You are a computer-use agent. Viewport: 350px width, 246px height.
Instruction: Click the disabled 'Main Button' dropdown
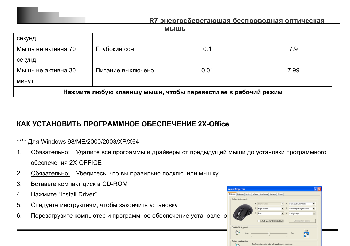[x=271, y=204]
